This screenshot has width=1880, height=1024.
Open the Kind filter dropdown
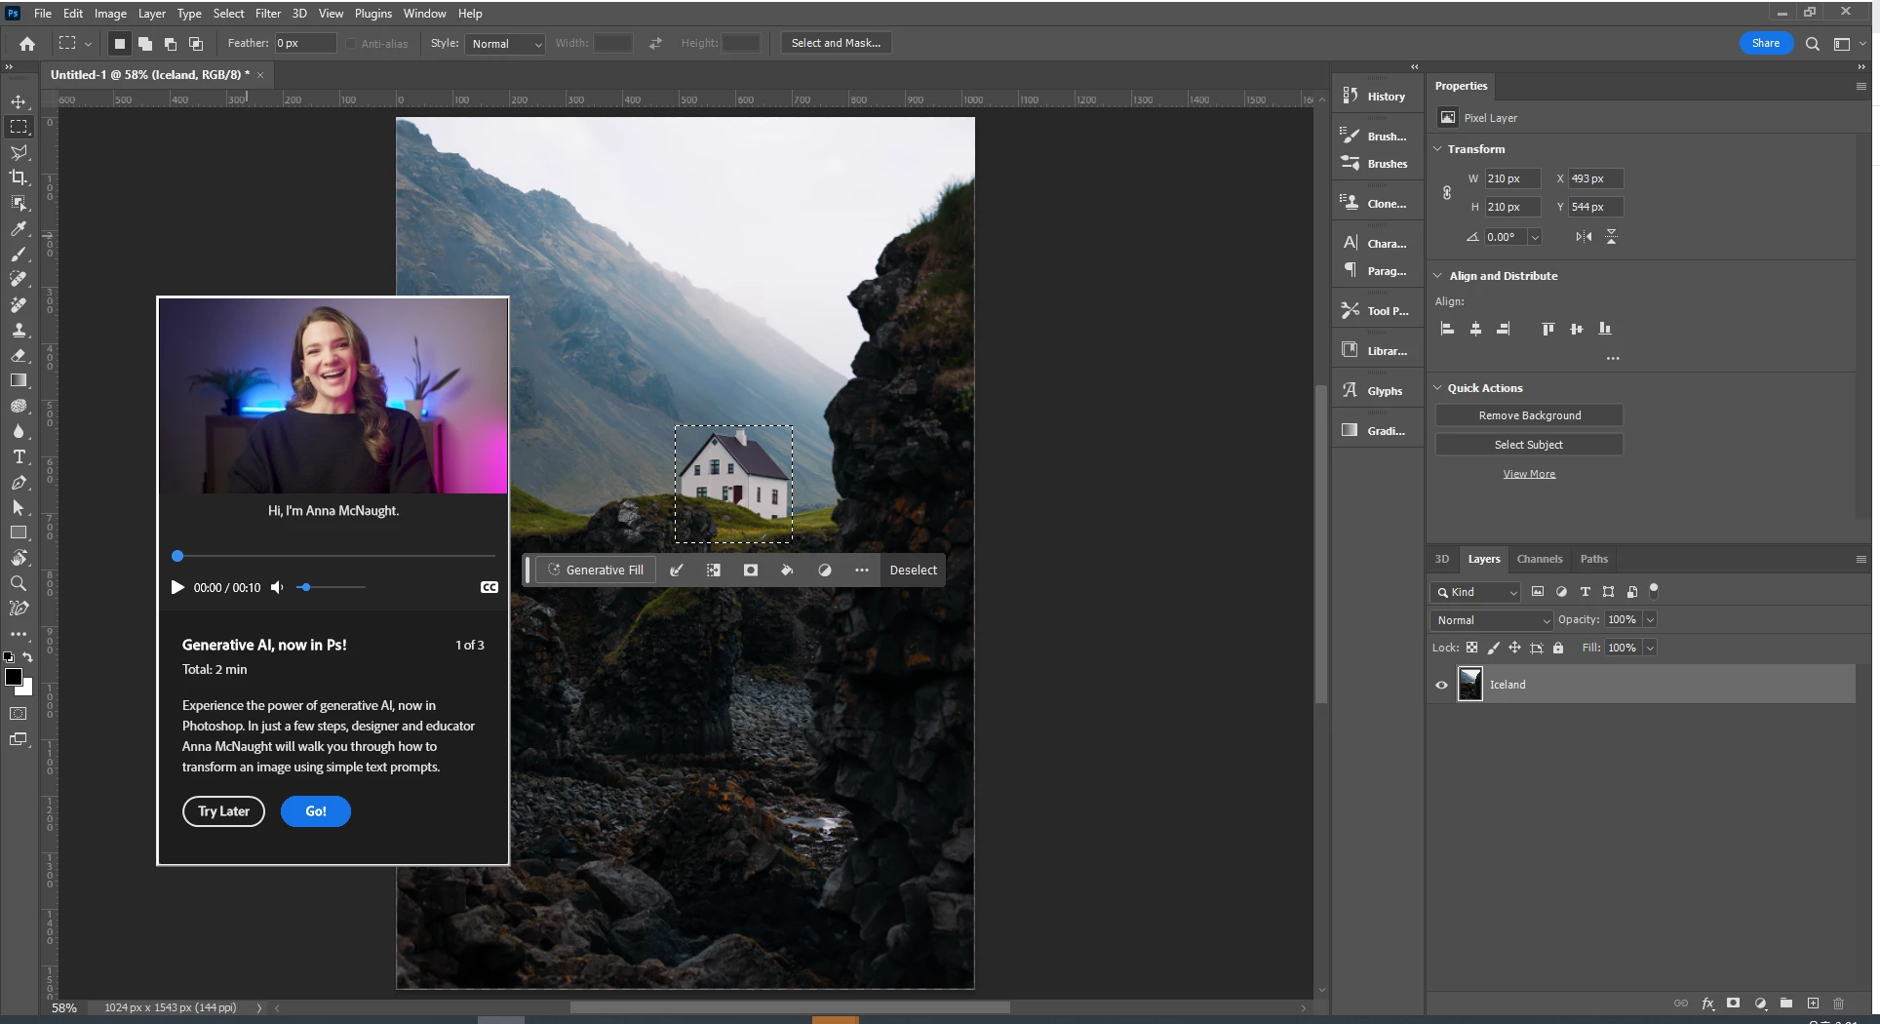pyautogui.click(x=1475, y=592)
